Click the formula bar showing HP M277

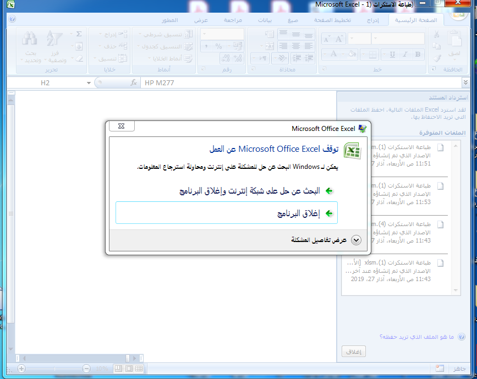tap(301, 83)
